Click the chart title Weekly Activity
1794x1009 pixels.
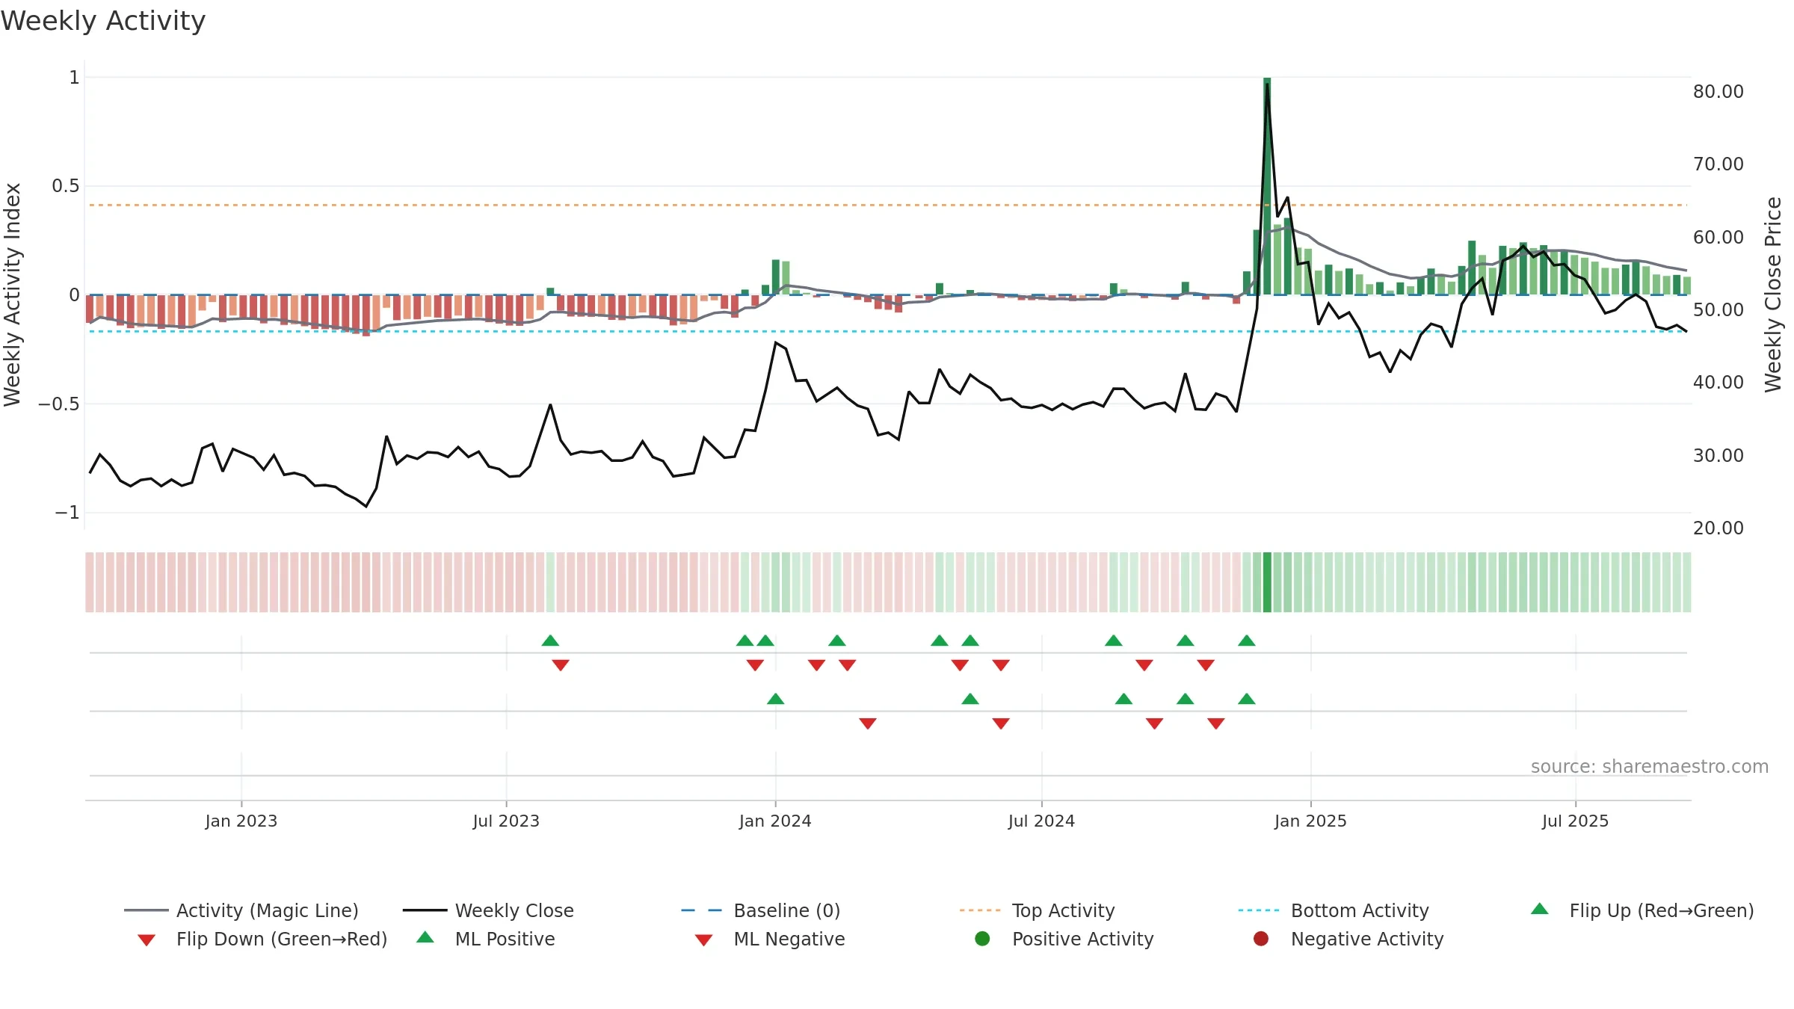coord(103,21)
